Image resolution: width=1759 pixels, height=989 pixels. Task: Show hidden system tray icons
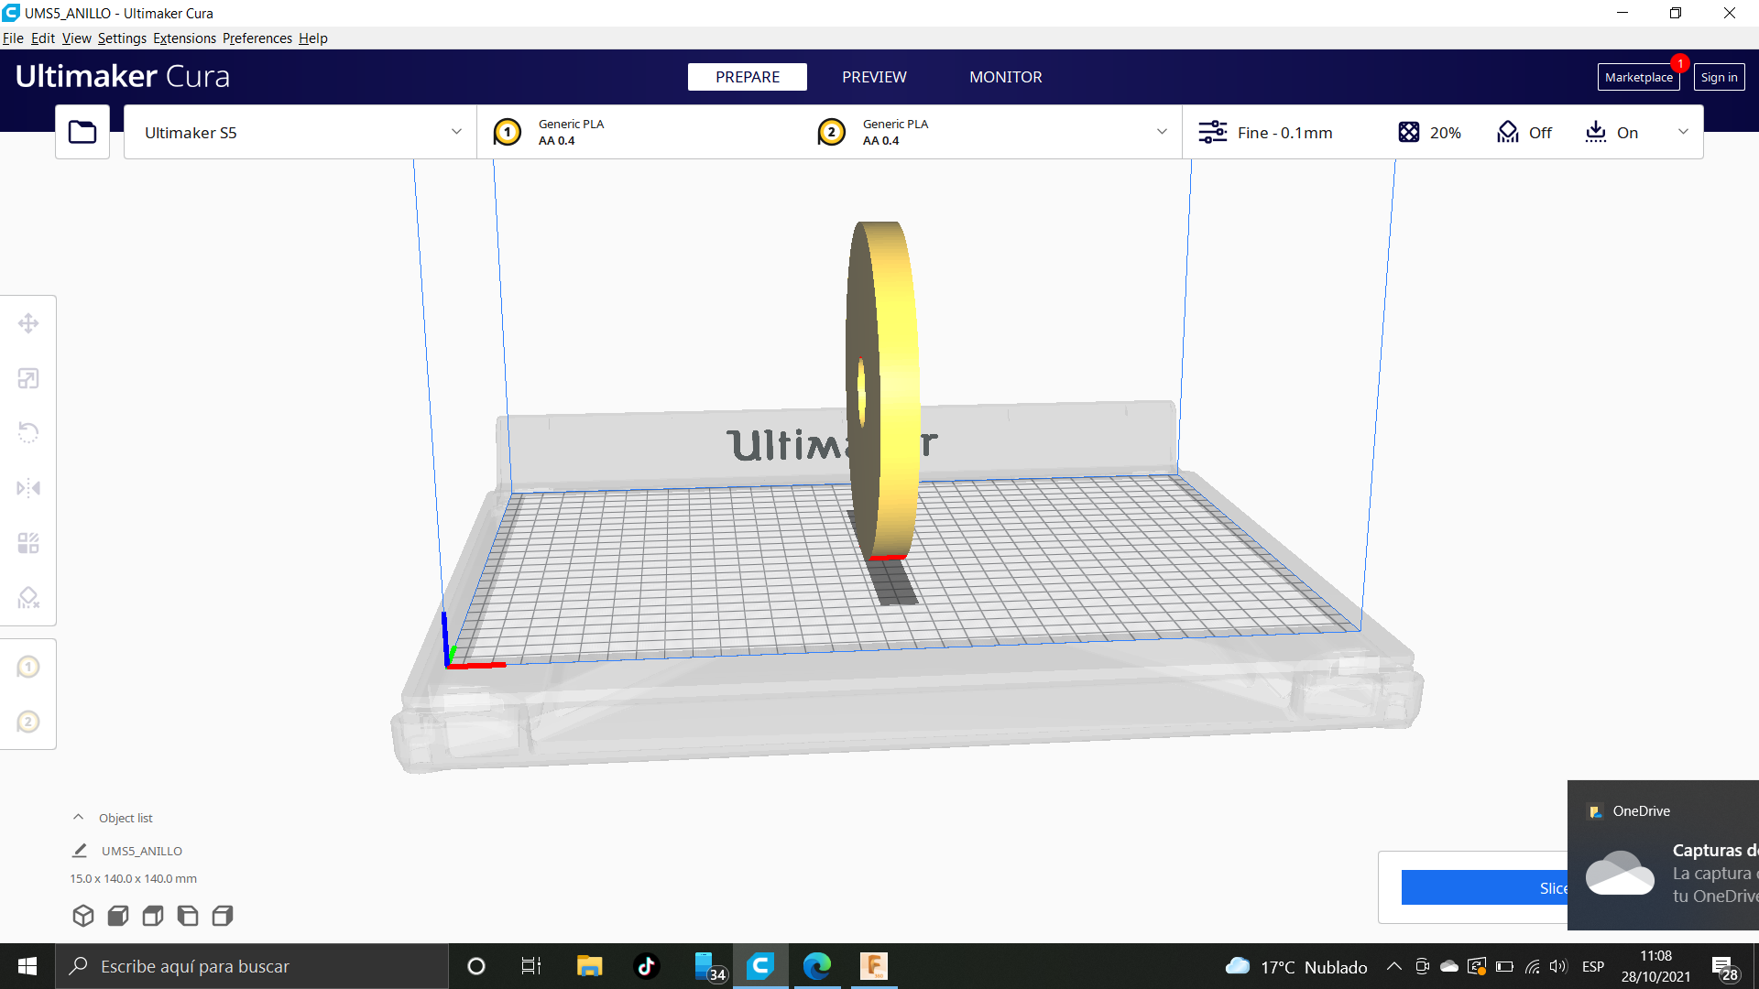click(x=1393, y=966)
